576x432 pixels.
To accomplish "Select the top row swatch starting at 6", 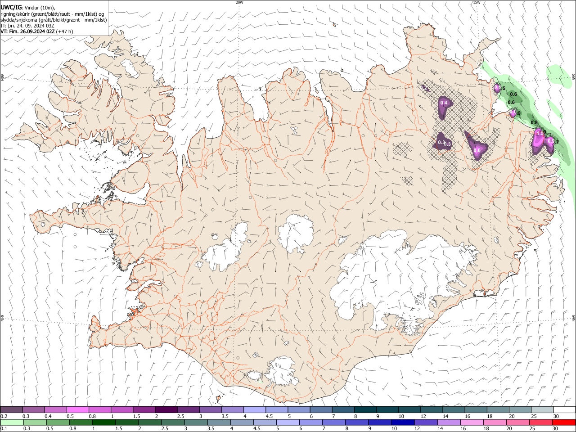I will pos(321,409).
